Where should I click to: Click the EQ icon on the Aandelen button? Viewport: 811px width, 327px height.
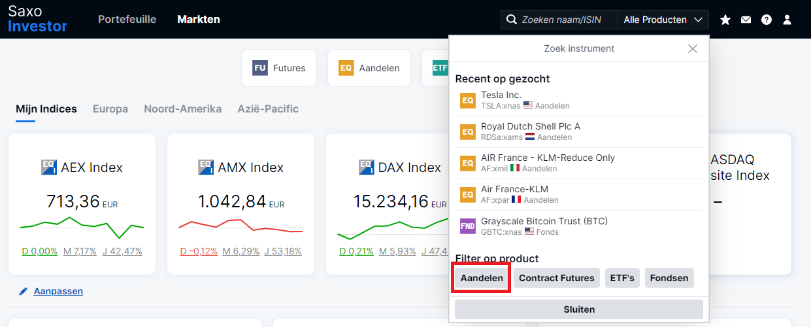(x=346, y=68)
